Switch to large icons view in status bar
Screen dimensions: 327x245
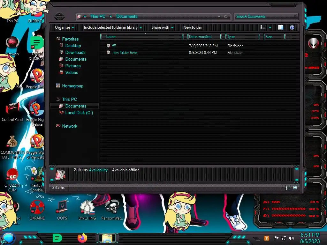pyautogui.click(x=295, y=188)
